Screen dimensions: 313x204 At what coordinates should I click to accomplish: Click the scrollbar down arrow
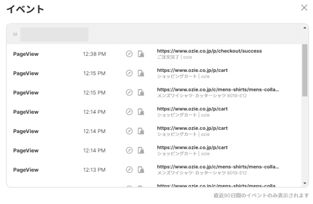[x=305, y=183]
